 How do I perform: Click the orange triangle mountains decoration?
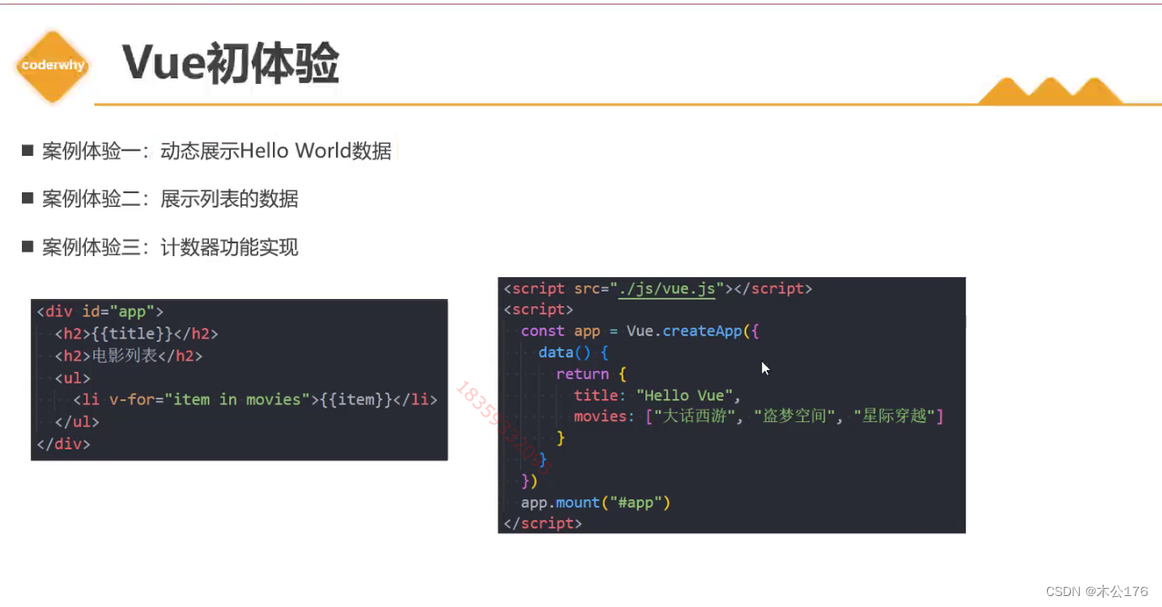(x=1050, y=89)
